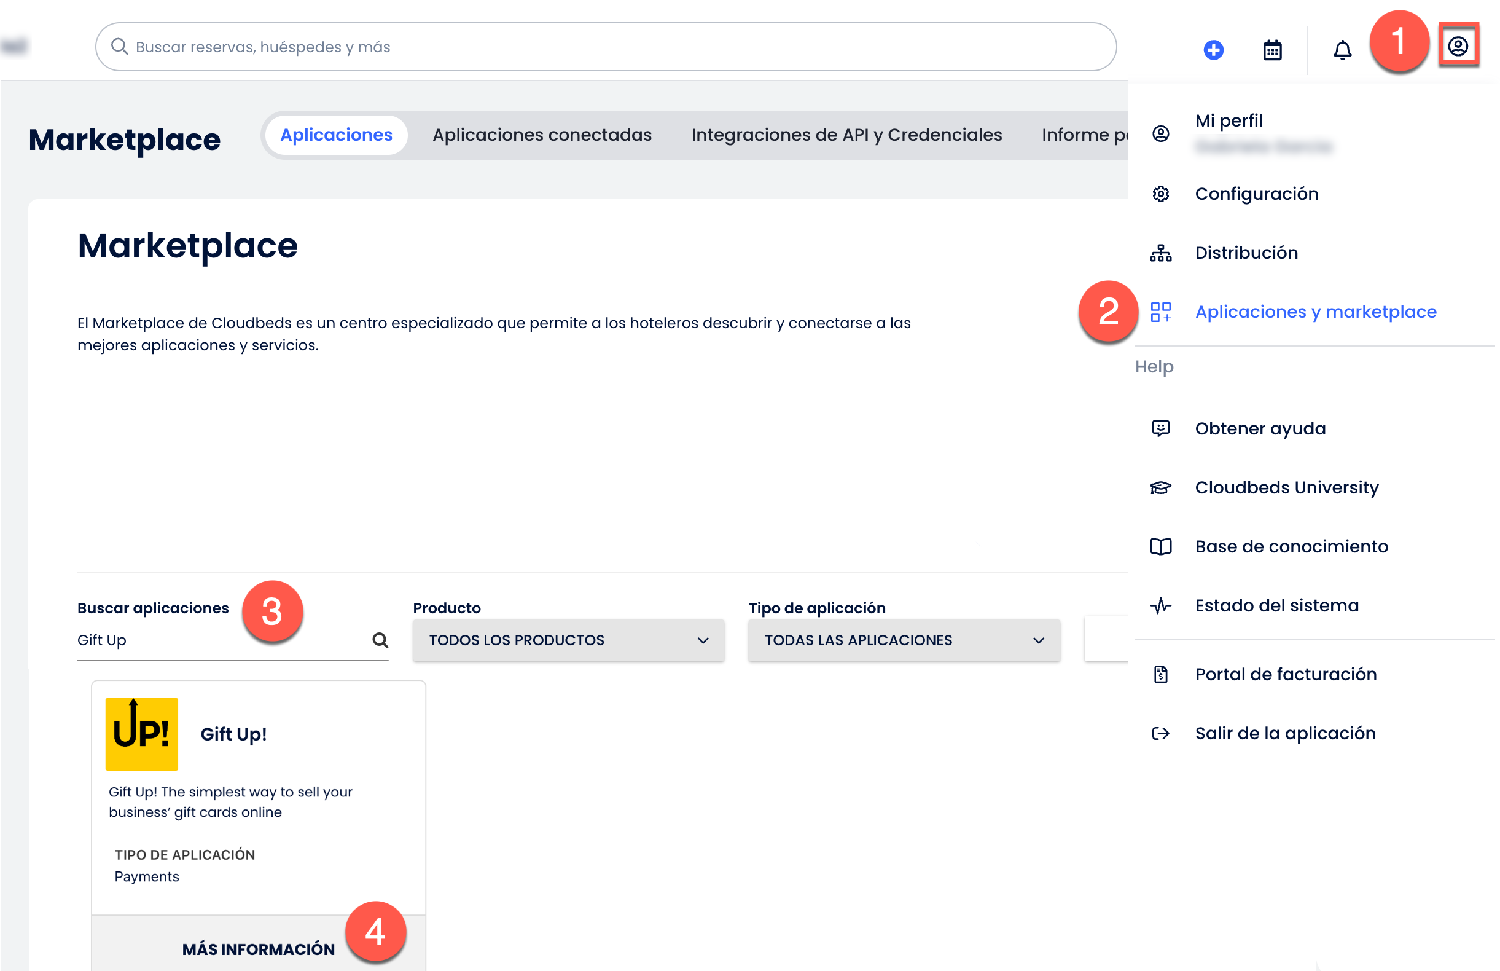
Task: Click the Aplicaciones y marketplace grid icon
Action: coord(1160,312)
